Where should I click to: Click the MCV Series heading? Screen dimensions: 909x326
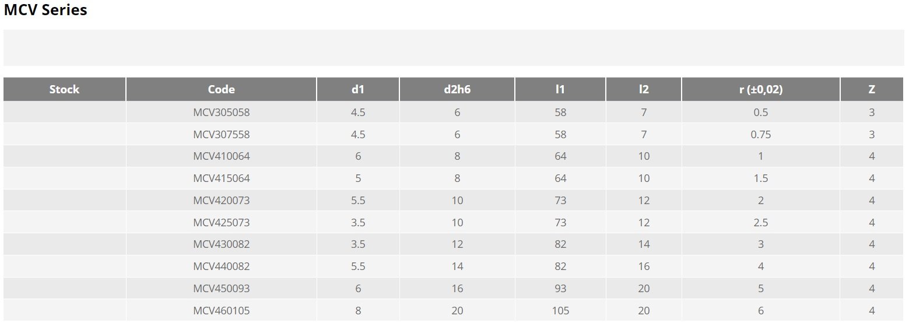[45, 10]
